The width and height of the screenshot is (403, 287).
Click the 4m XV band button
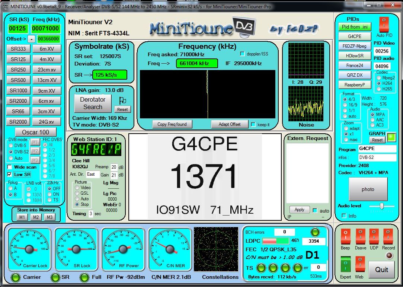click(x=47, y=59)
